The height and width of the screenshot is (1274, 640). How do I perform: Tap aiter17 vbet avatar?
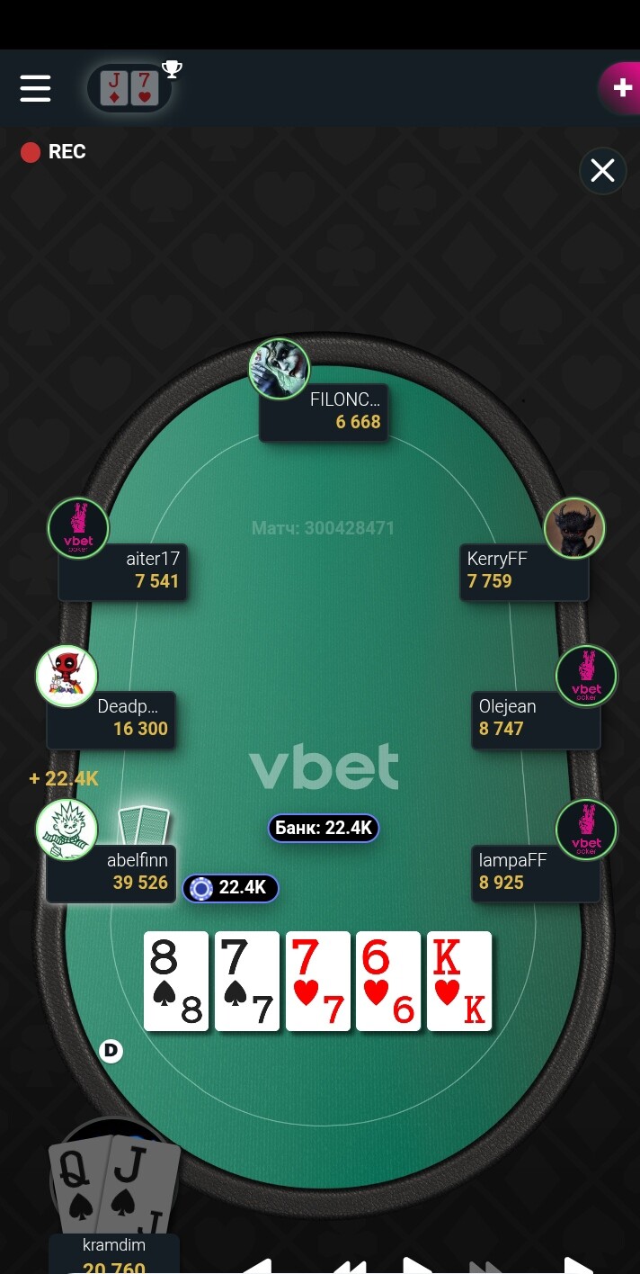78,528
